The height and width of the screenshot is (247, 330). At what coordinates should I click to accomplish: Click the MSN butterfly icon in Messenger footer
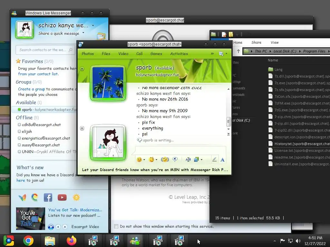tap(22, 197)
